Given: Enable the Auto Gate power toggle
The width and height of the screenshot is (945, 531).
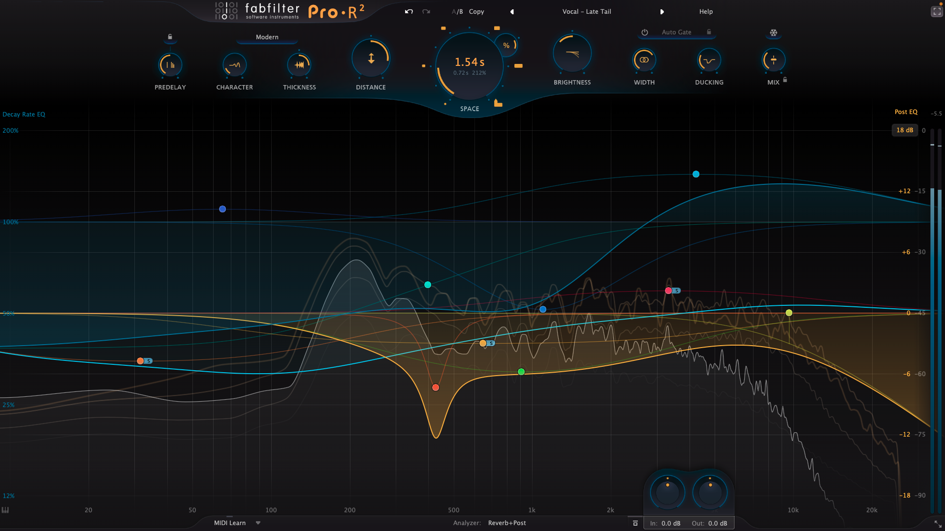Looking at the screenshot, I should point(644,31).
